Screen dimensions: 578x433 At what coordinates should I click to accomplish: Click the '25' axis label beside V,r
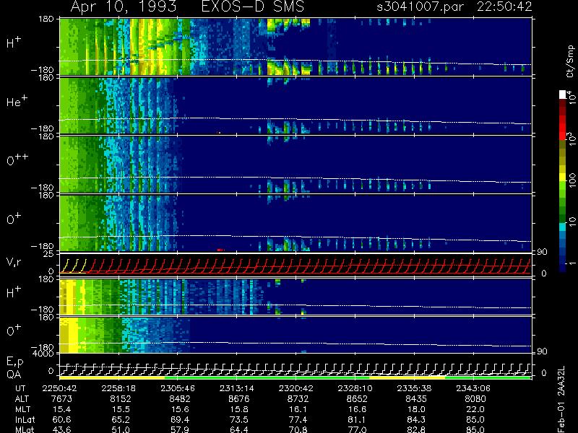(49, 254)
